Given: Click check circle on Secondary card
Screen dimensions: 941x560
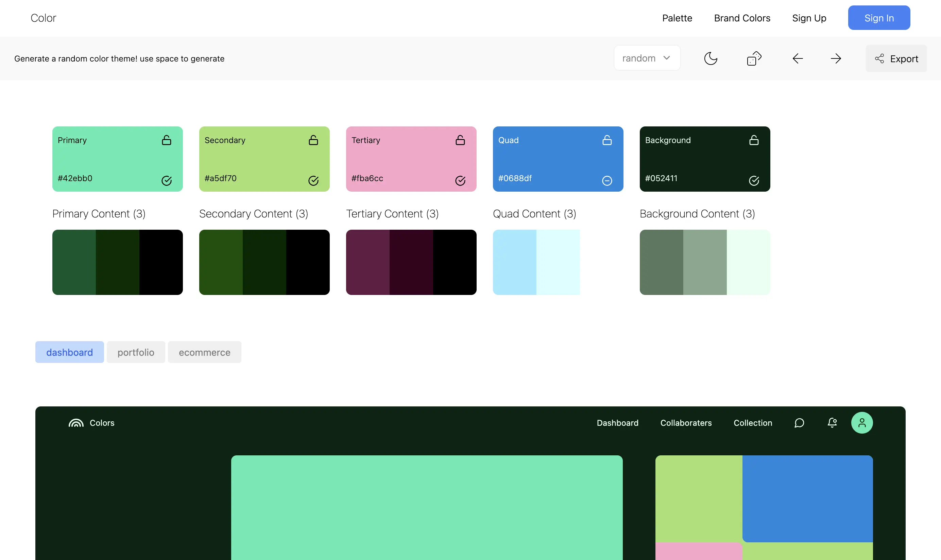Looking at the screenshot, I should (313, 181).
